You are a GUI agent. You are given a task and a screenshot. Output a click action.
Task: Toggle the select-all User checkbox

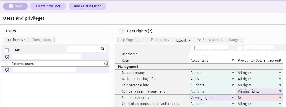pos(7,50)
